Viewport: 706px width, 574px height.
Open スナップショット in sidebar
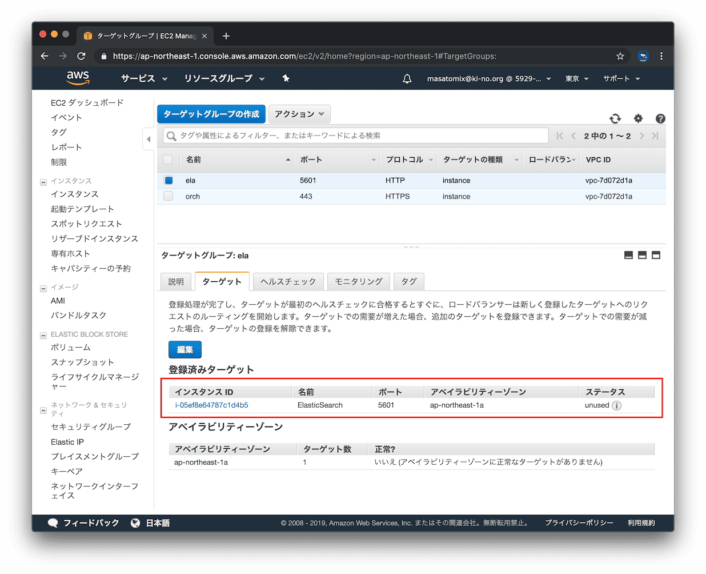[82, 362]
